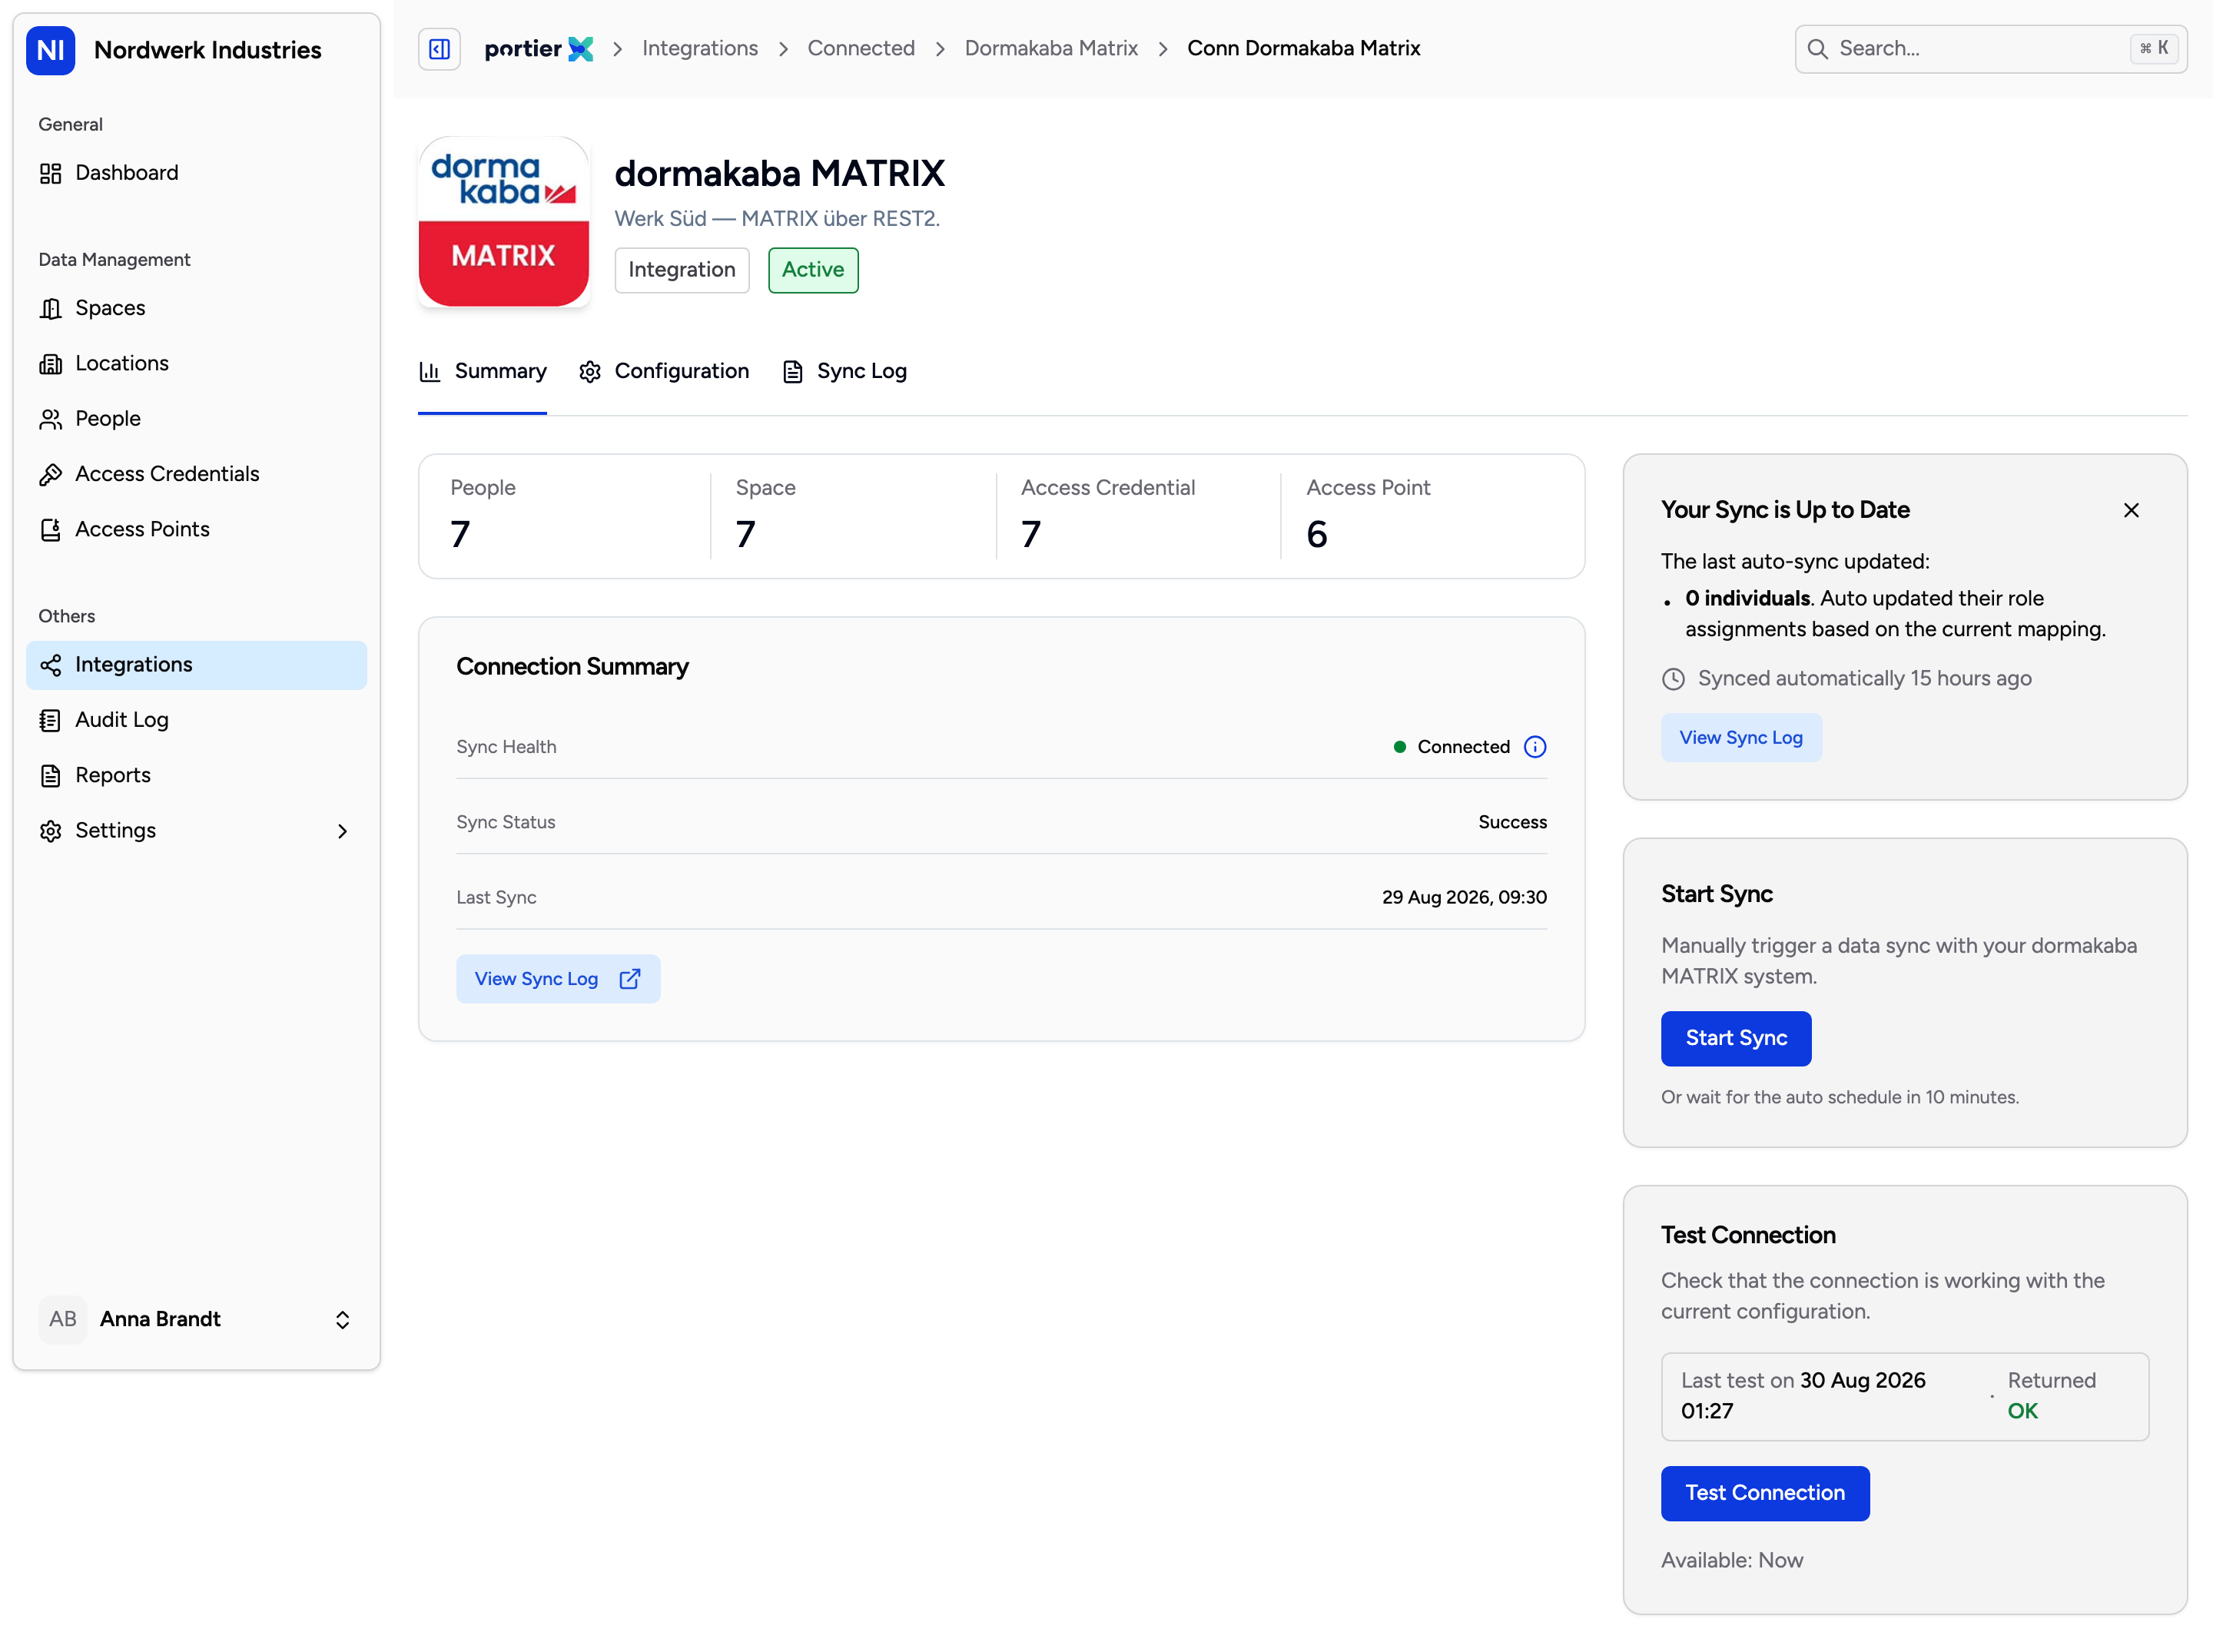This screenshot has width=2213, height=1652.
Task: Click the Summary tab chart icon
Action: pos(430,372)
